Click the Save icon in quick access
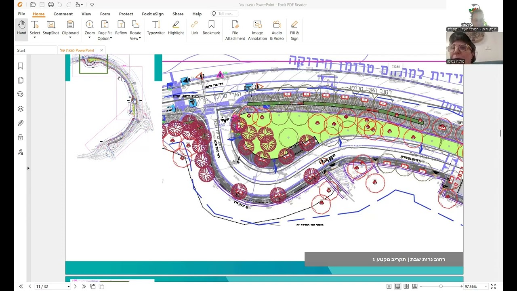The width and height of the screenshot is (517, 291). click(42, 5)
